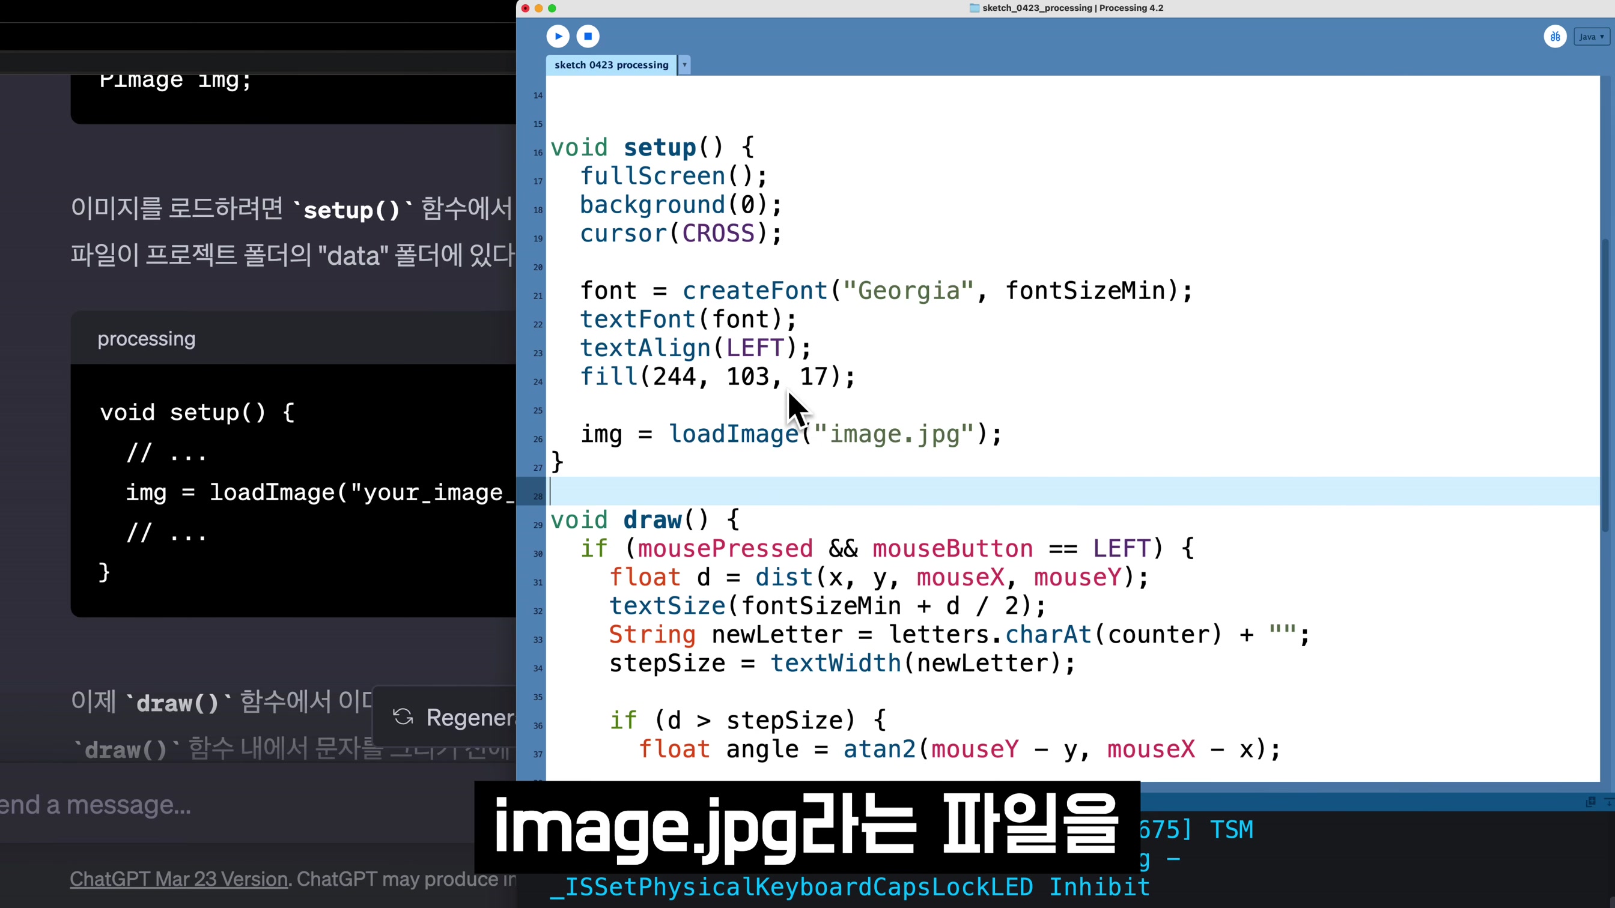Click the textFont(font) statement
Image resolution: width=1615 pixels, height=908 pixels.
coord(688,319)
